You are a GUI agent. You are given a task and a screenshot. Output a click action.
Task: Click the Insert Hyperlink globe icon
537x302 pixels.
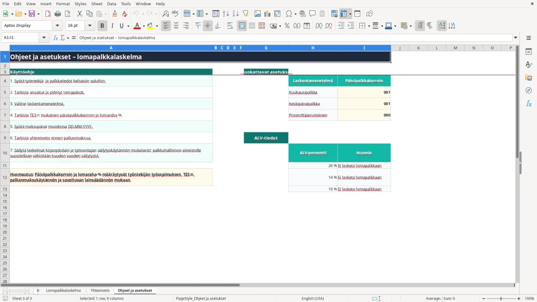tap(303, 14)
